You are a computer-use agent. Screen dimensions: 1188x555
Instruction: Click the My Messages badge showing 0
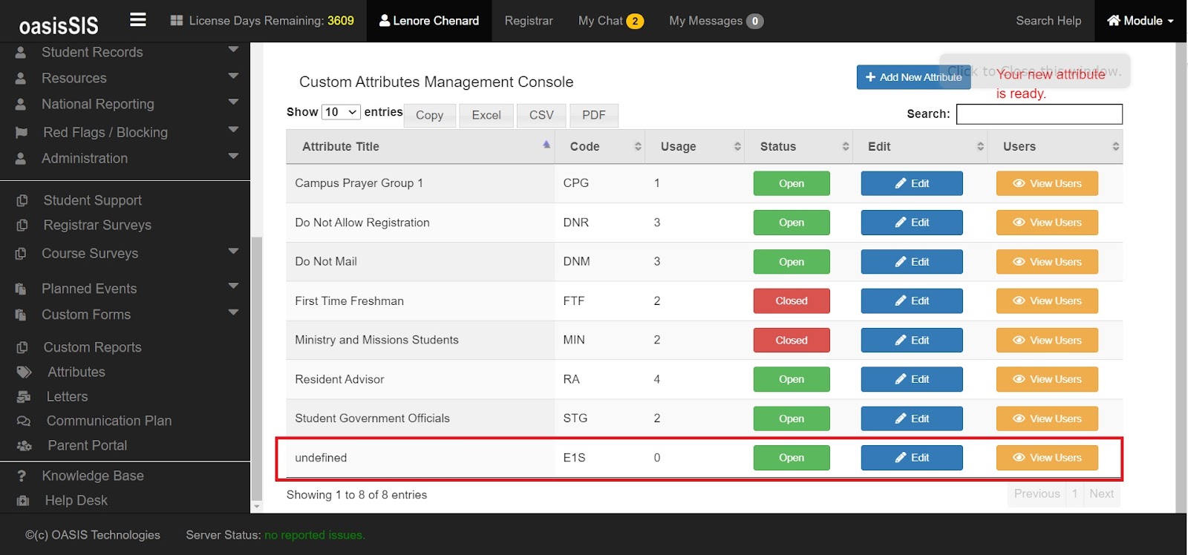click(x=754, y=21)
